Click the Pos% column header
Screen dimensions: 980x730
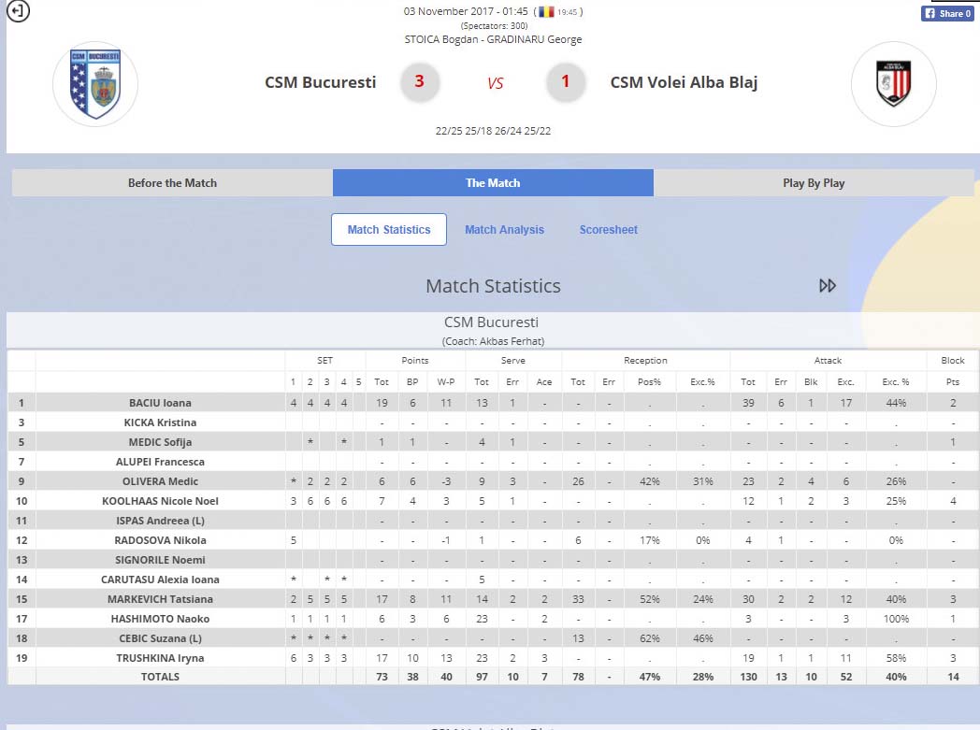pos(649,381)
